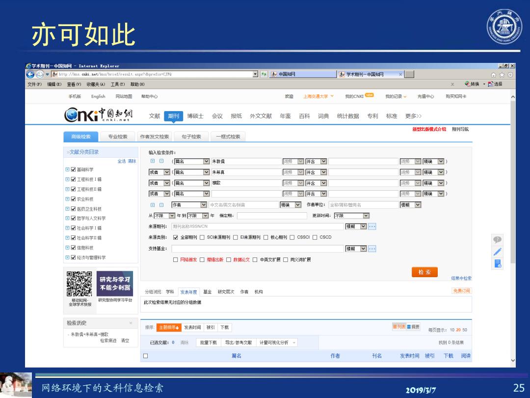Viewport: 530px width, 398px height.
Task: Open the browser Tools gear icon
Action: pyautogui.click(x=510, y=75)
